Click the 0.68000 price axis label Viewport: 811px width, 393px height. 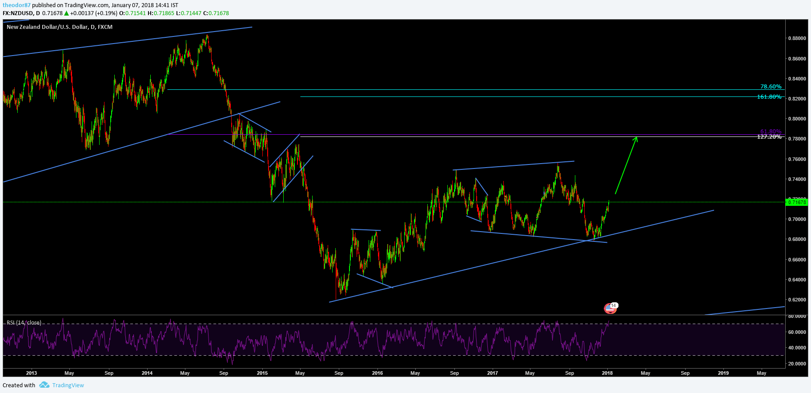797,239
